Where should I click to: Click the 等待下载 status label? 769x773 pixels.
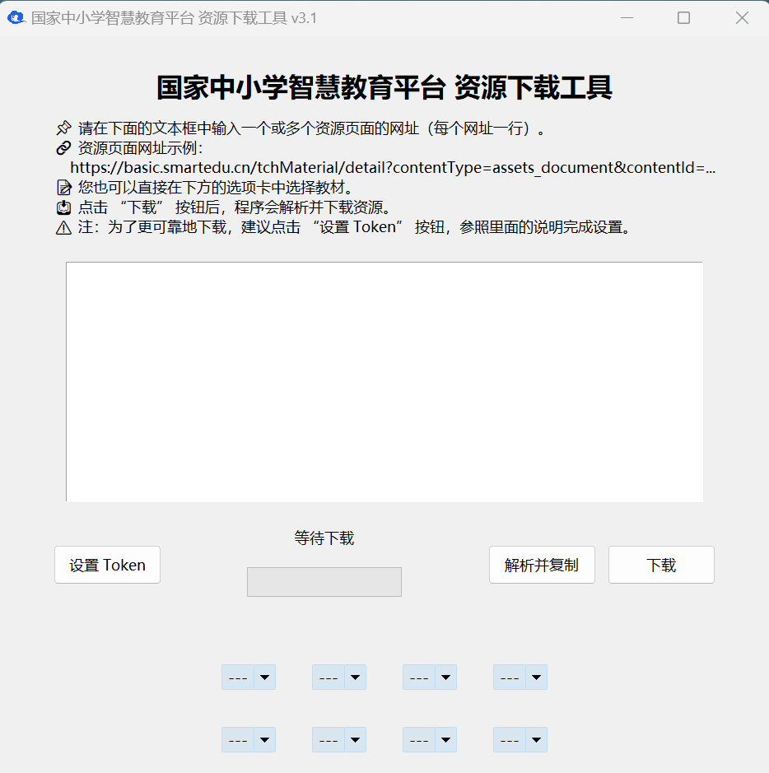pos(324,538)
